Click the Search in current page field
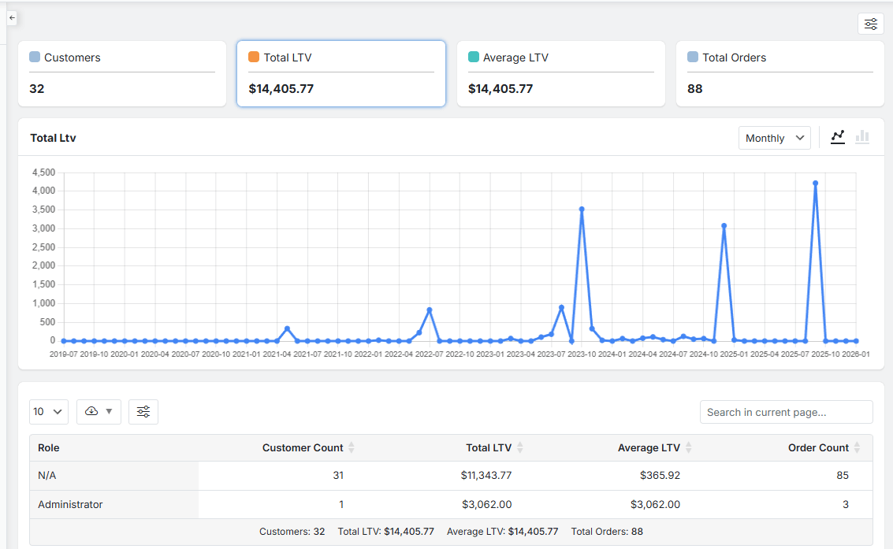893x549 pixels. point(786,412)
